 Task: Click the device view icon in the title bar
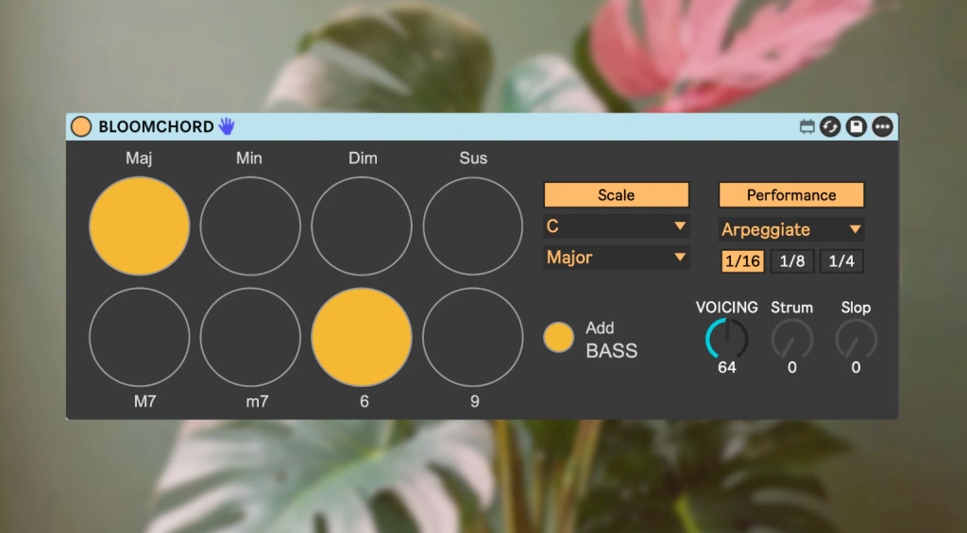(806, 127)
